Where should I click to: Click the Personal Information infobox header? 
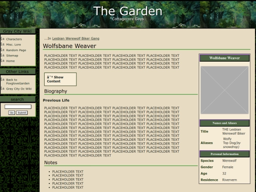225,154
